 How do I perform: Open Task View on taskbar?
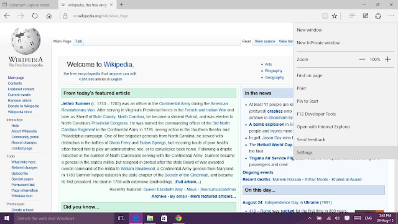tap(121, 218)
